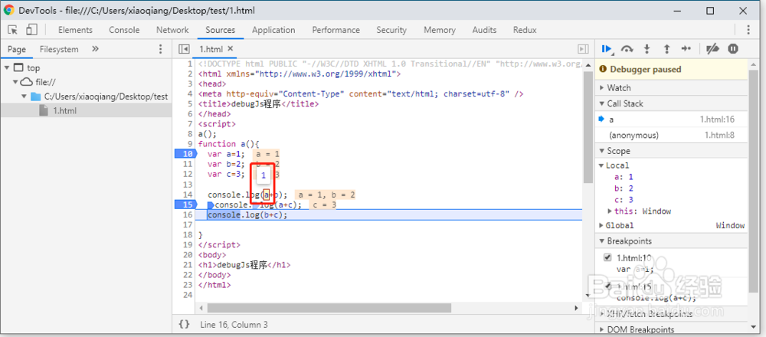Activate the inspect element picker icon
The image size is (766, 337).
tap(13, 30)
